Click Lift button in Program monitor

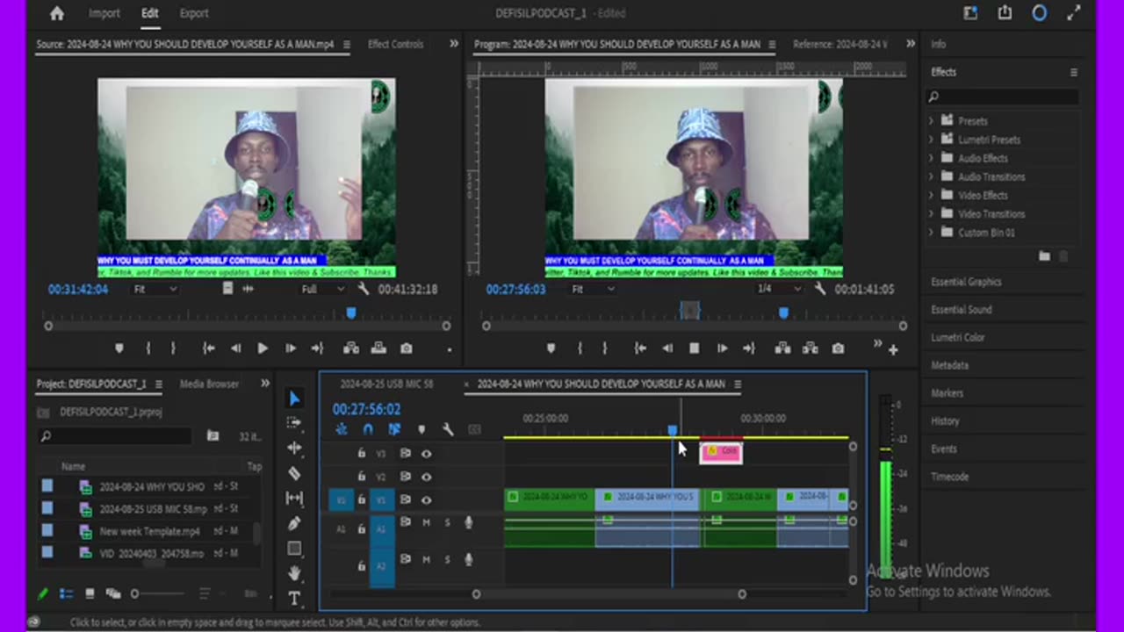click(782, 348)
